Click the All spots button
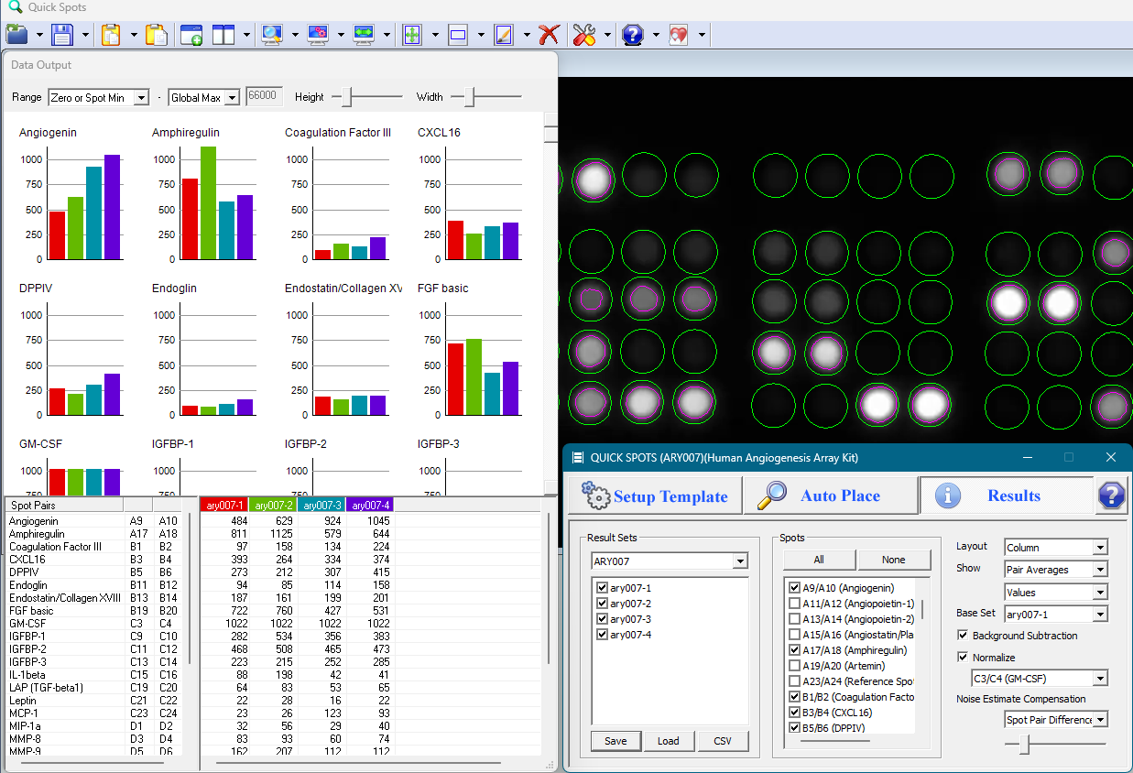The image size is (1133, 773). [x=819, y=560]
